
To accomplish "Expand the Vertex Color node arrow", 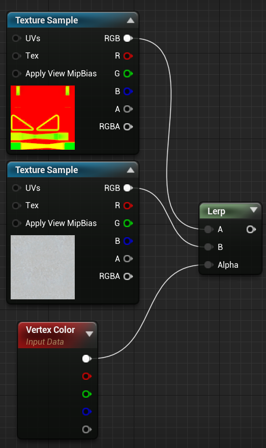I will pos(90,334).
